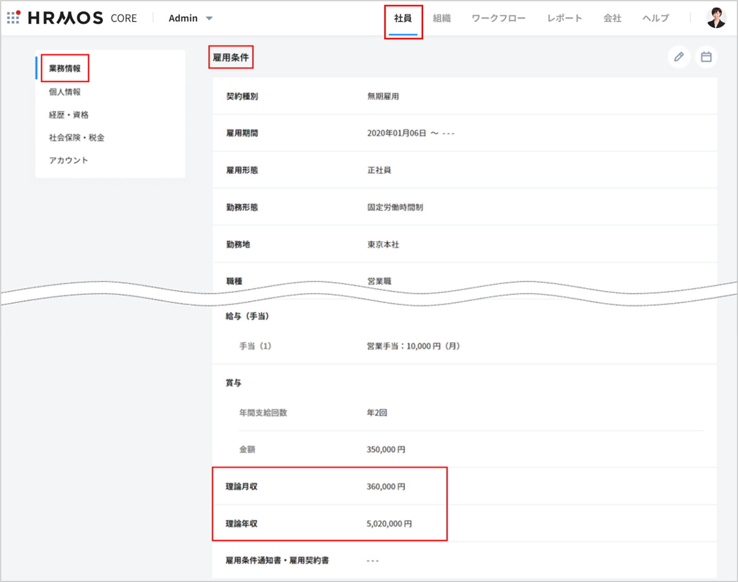Open the レポート tab
The height and width of the screenshot is (582, 738).
click(x=565, y=19)
